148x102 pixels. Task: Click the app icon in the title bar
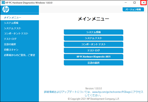coord(3,3)
